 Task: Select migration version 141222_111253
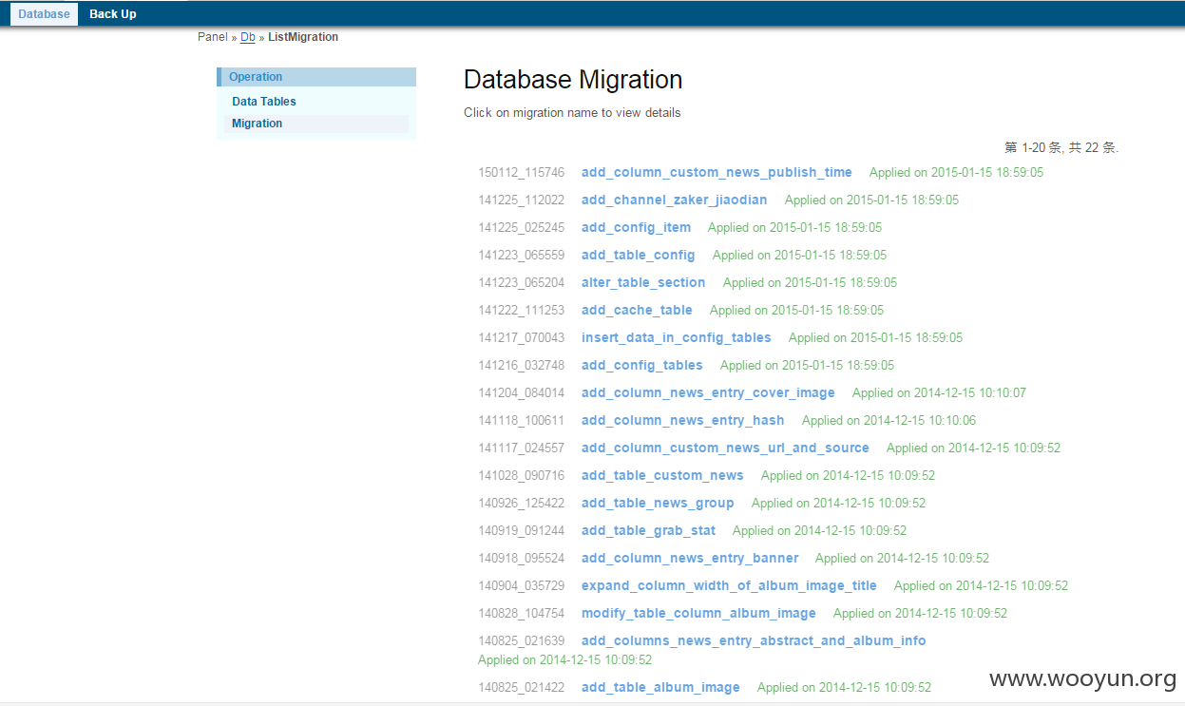point(521,310)
